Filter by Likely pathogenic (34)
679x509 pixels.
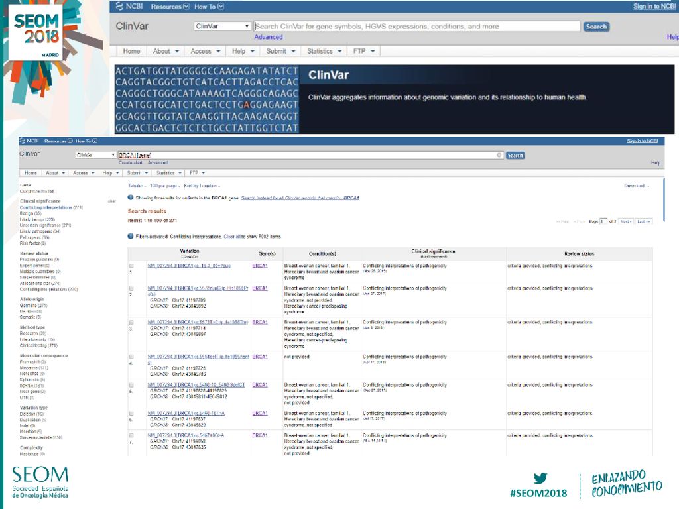coord(40,231)
